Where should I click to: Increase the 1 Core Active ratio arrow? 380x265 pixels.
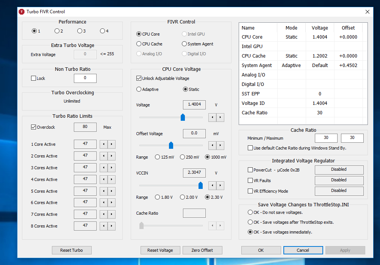coord(111,144)
